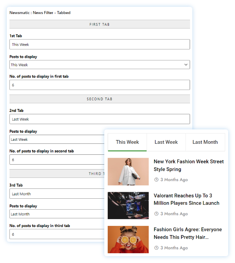Switch to the This Week tab

[127, 142]
